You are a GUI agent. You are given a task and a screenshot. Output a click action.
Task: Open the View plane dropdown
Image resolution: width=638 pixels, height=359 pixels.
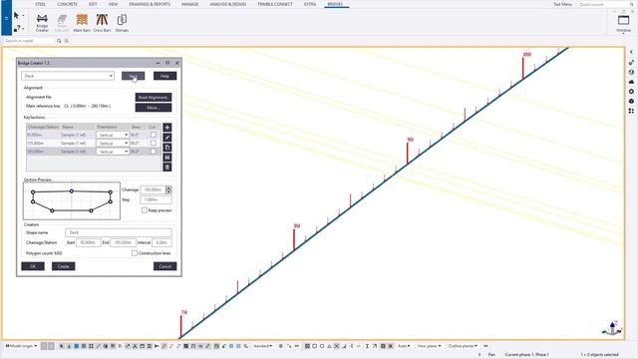point(429,346)
